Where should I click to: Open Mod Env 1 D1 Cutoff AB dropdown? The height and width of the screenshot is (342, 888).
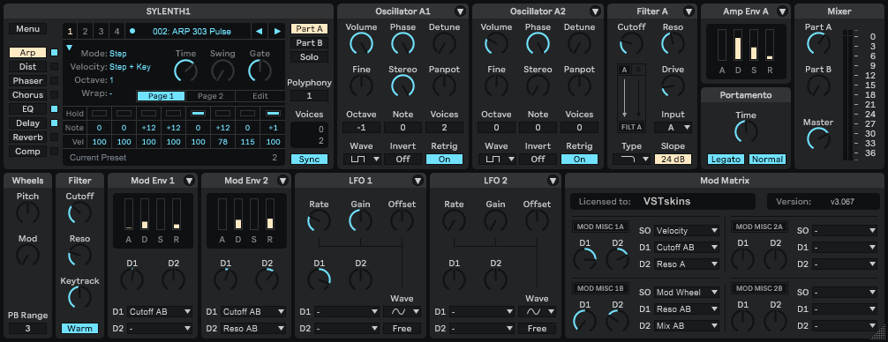tap(160, 311)
